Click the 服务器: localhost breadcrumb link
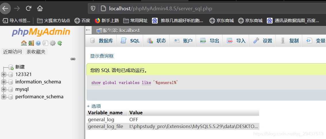This screenshot has height=139, width=326. click(121, 31)
